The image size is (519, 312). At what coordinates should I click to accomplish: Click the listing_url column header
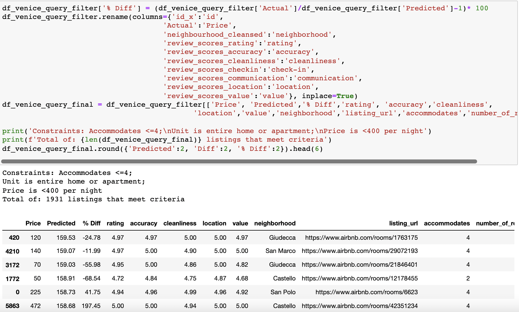(403, 223)
